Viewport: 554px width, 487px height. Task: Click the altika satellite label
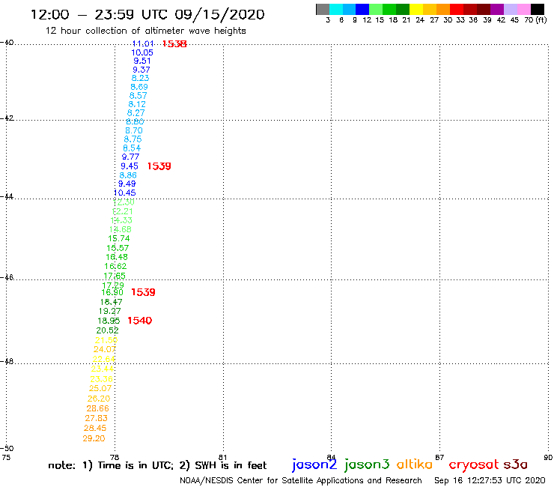point(415,464)
